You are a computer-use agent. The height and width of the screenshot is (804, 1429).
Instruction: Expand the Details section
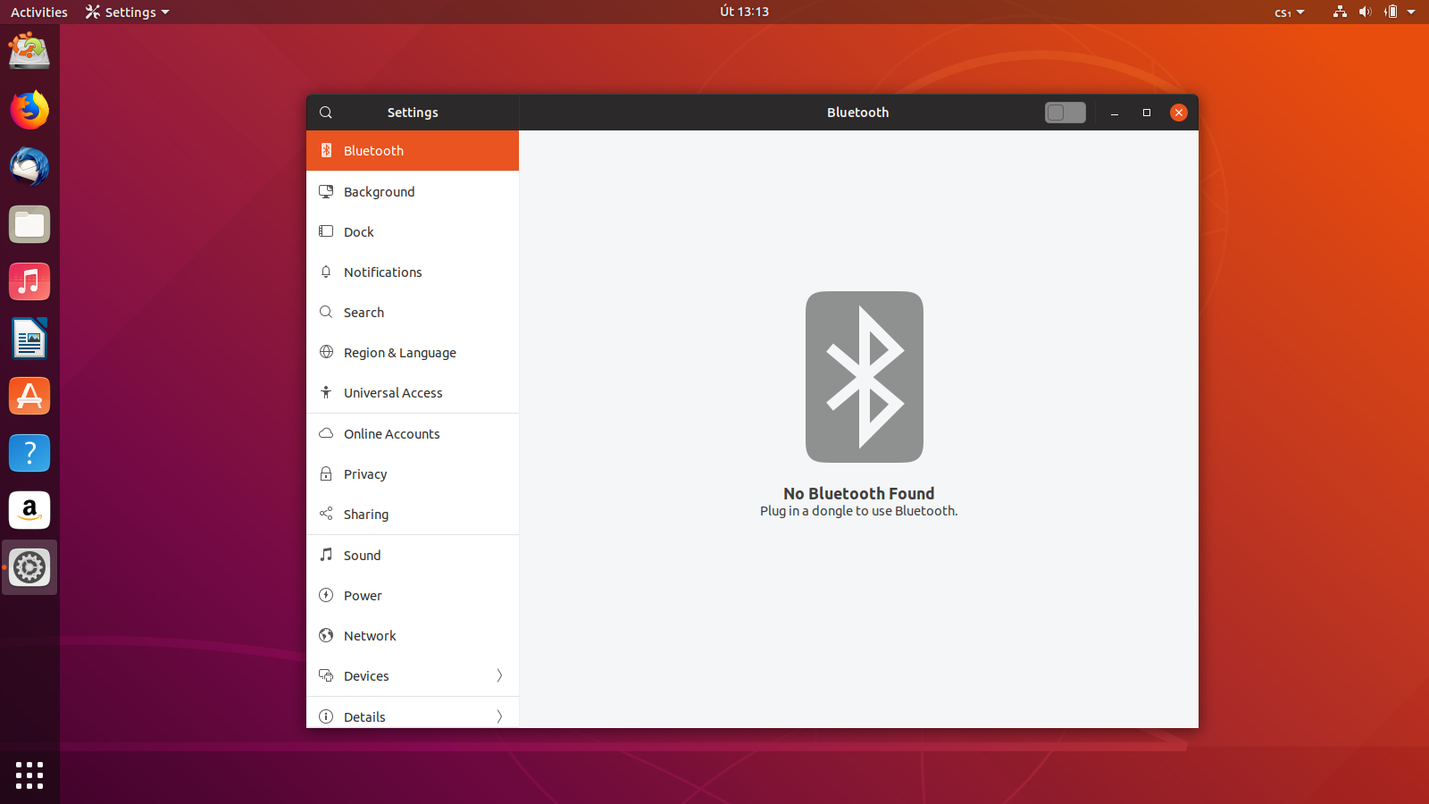pyautogui.click(x=412, y=716)
